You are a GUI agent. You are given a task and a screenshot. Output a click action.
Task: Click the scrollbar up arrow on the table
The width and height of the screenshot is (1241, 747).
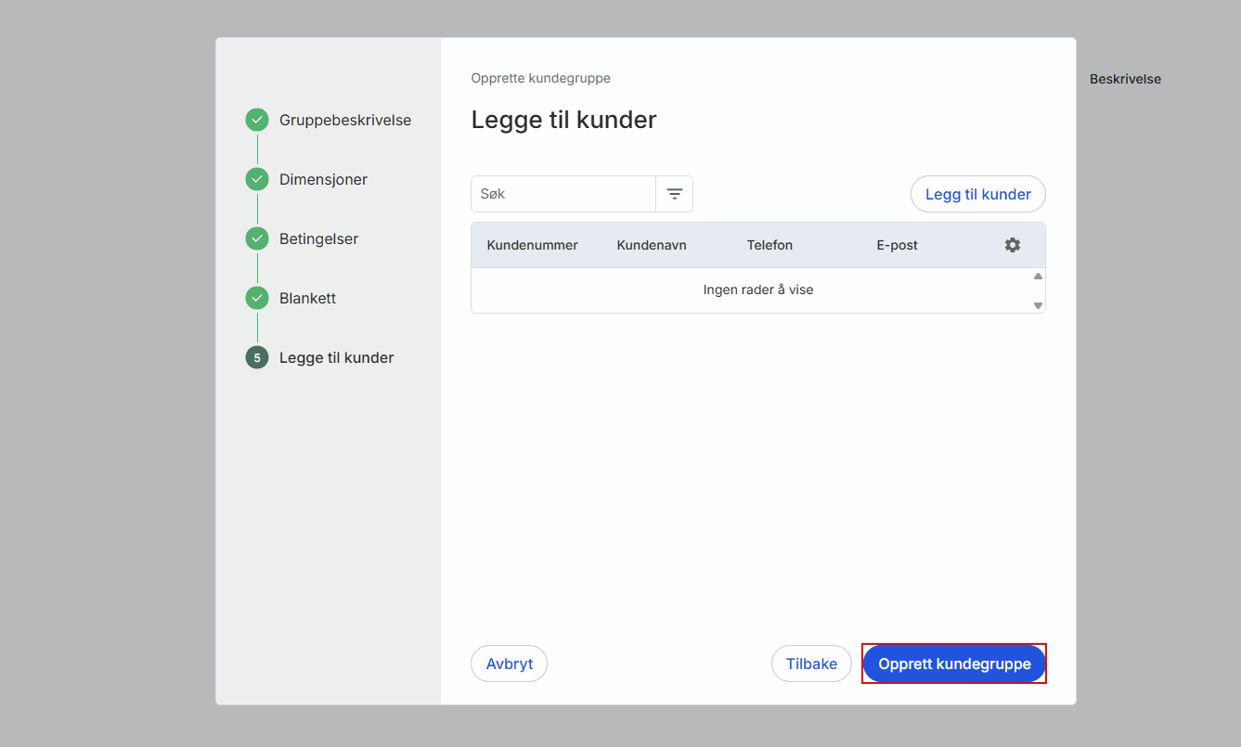(x=1038, y=275)
